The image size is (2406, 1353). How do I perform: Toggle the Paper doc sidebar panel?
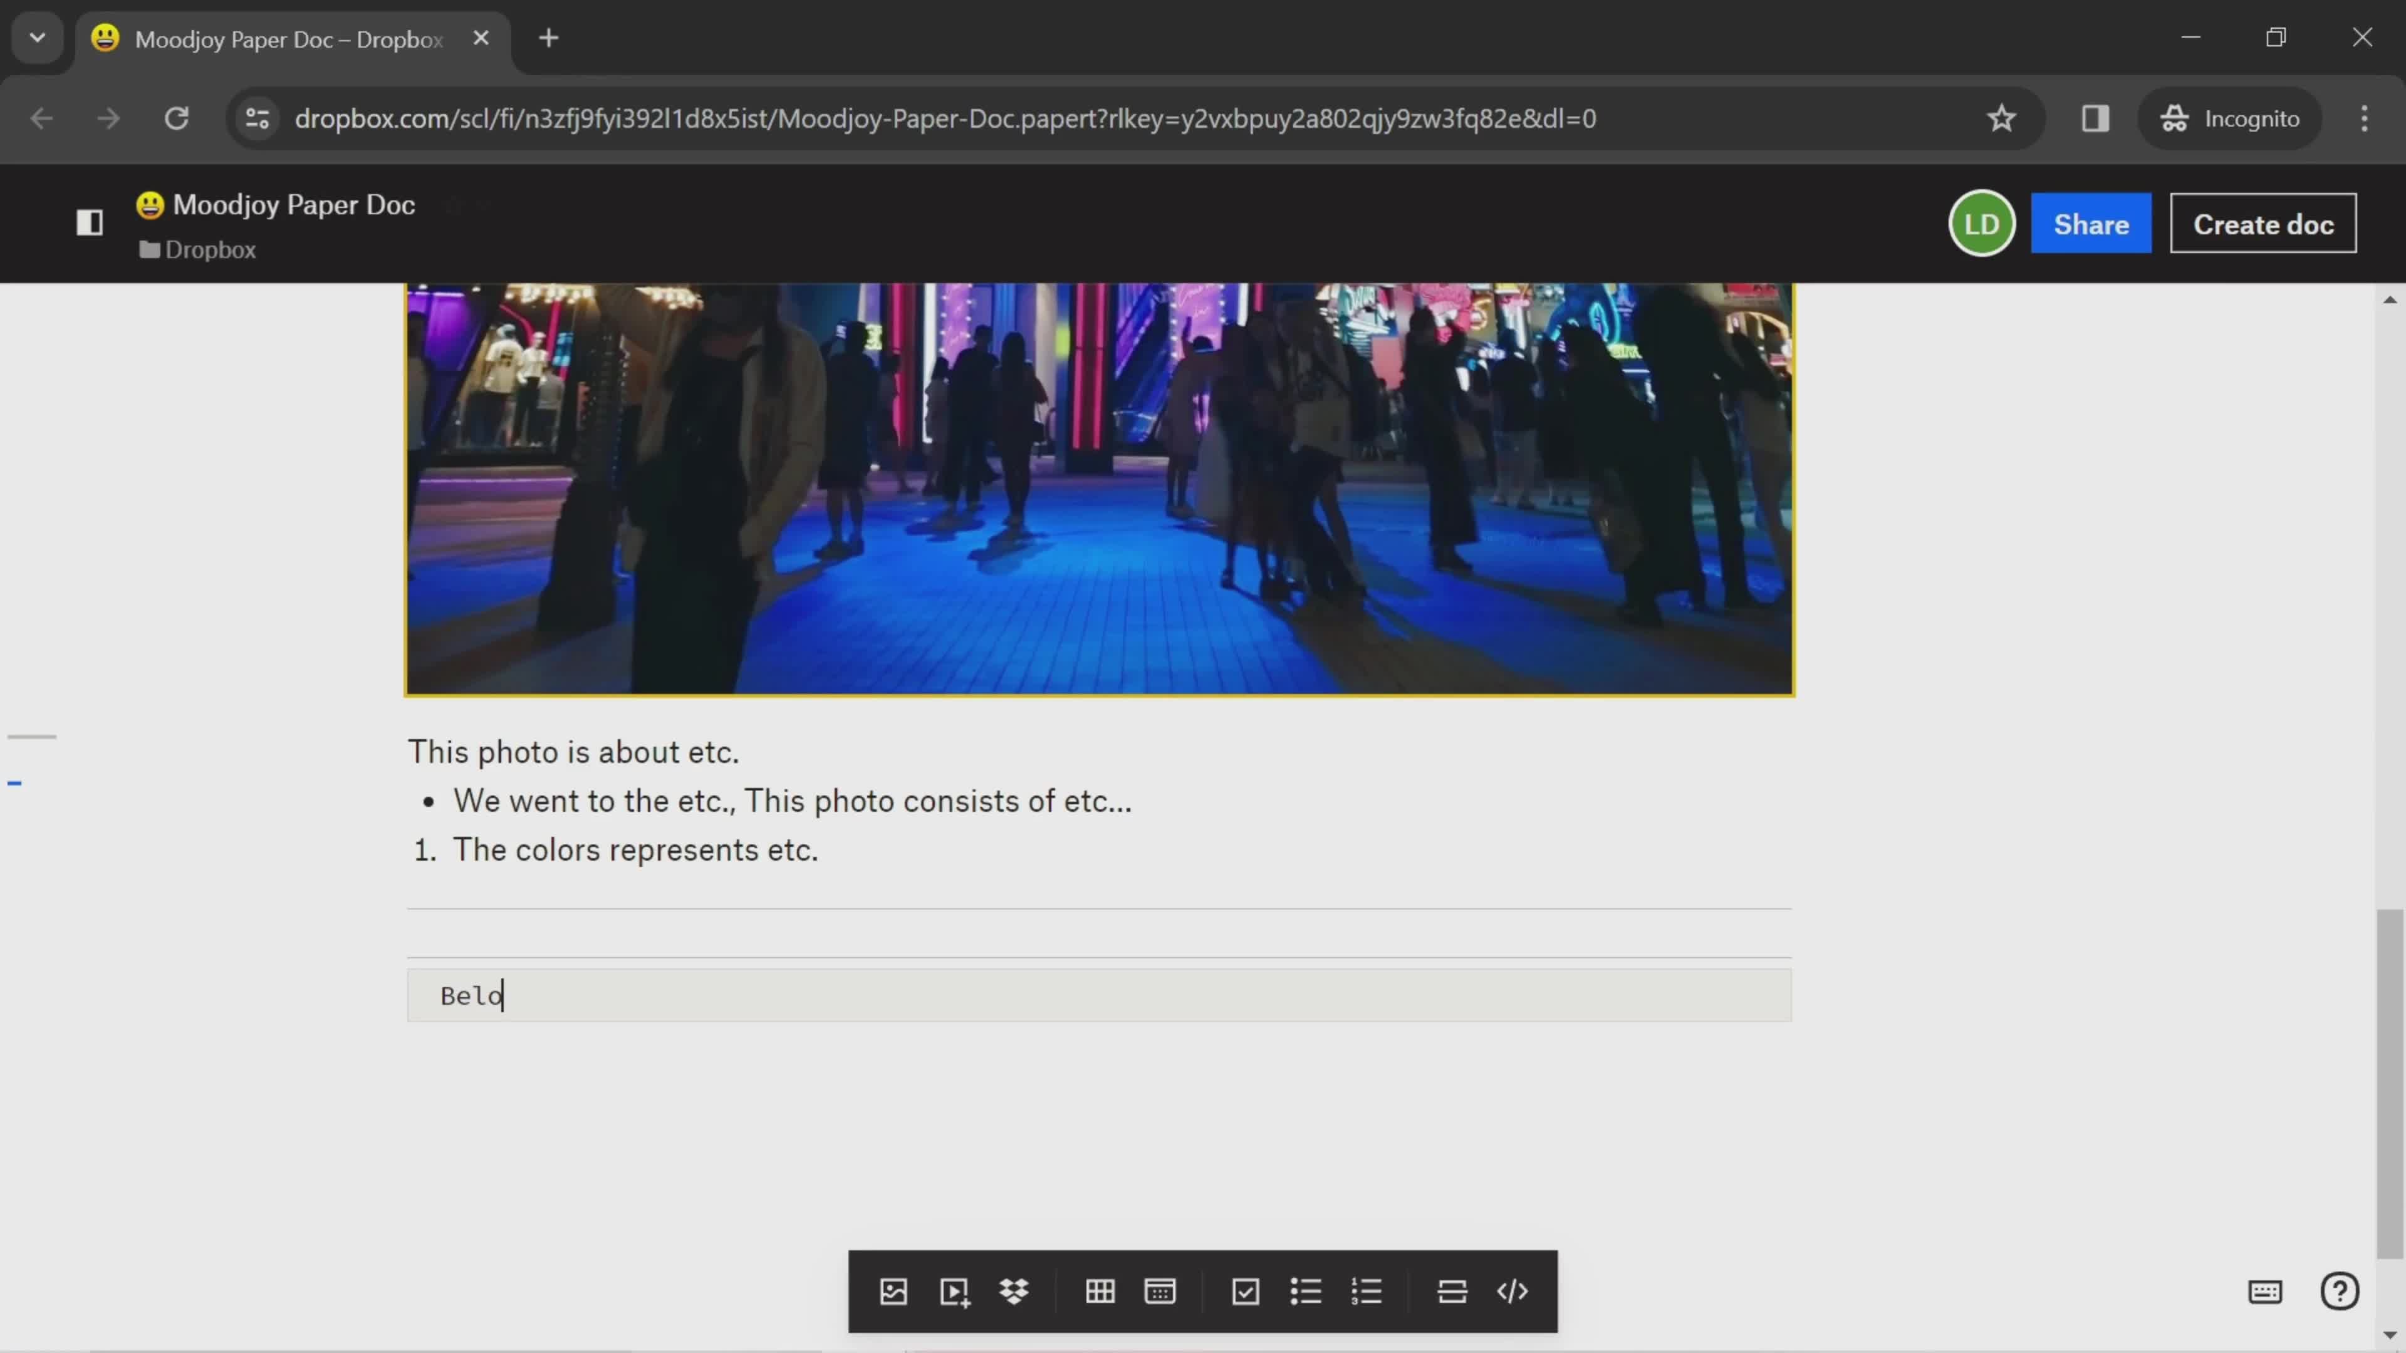click(x=90, y=222)
